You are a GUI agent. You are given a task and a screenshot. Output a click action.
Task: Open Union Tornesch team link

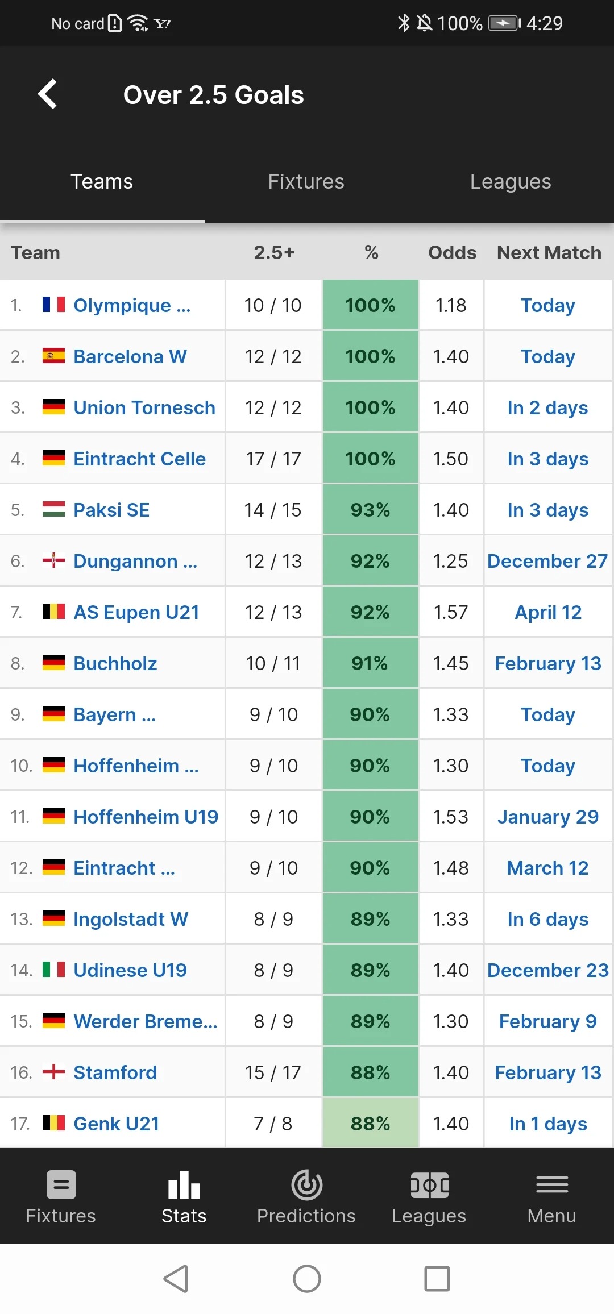(144, 407)
